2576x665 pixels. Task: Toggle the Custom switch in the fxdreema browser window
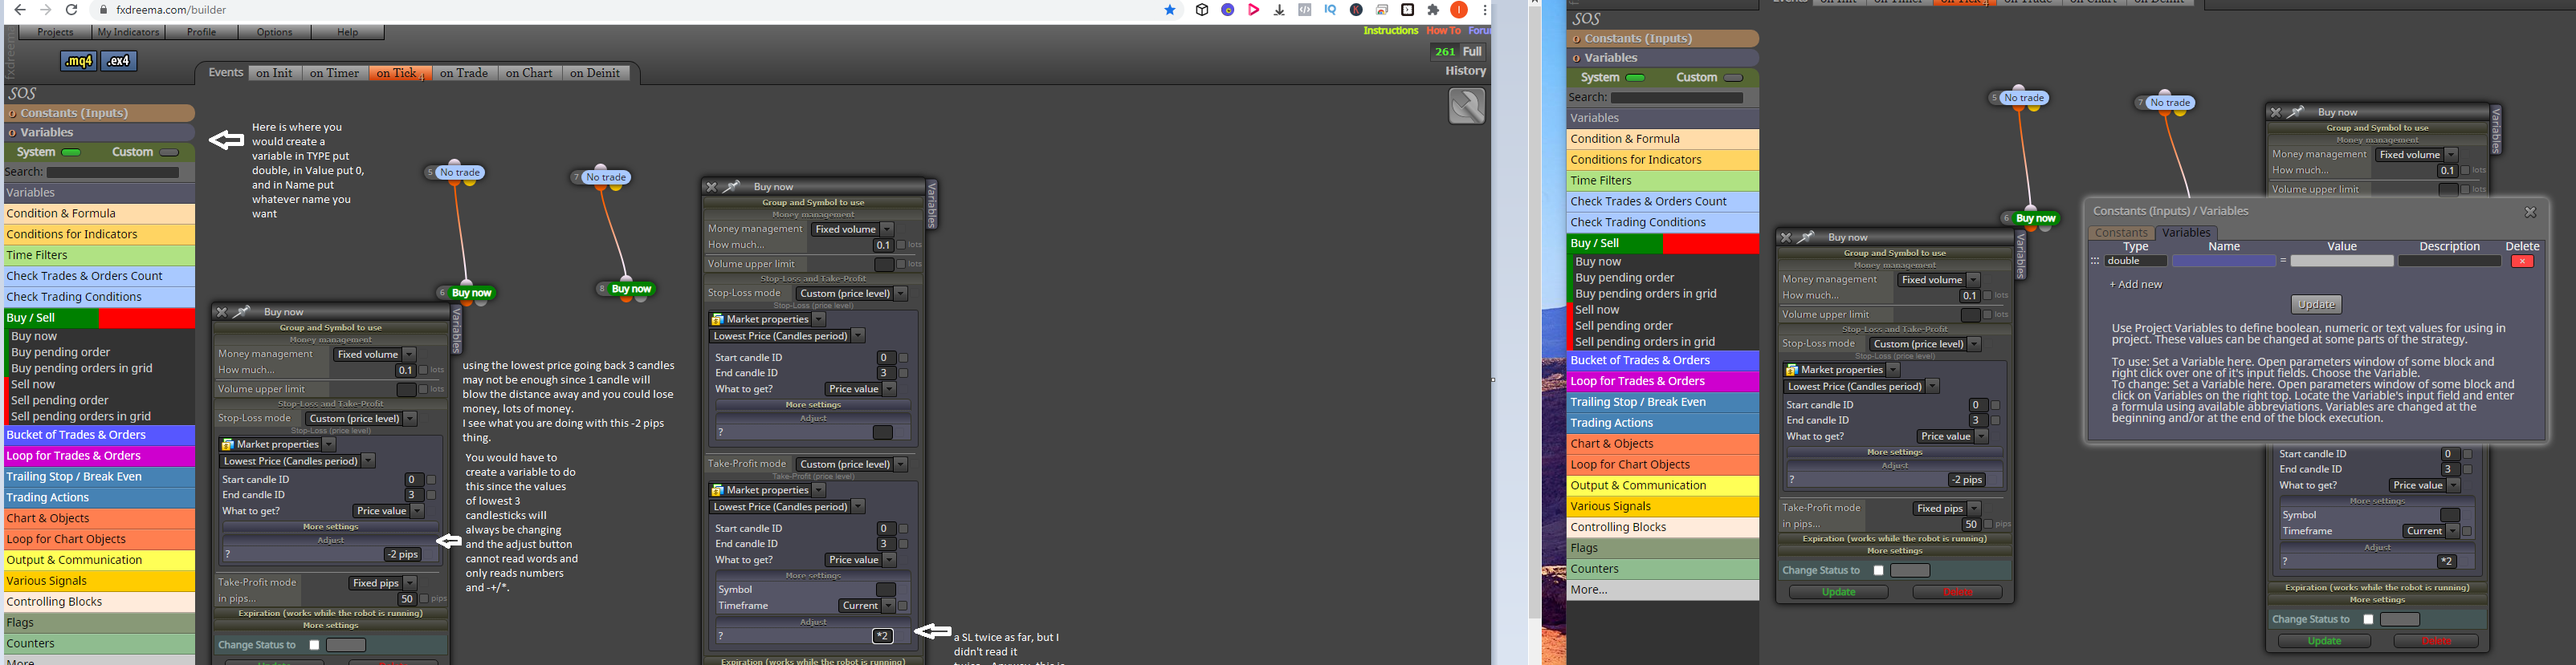click(x=169, y=152)
